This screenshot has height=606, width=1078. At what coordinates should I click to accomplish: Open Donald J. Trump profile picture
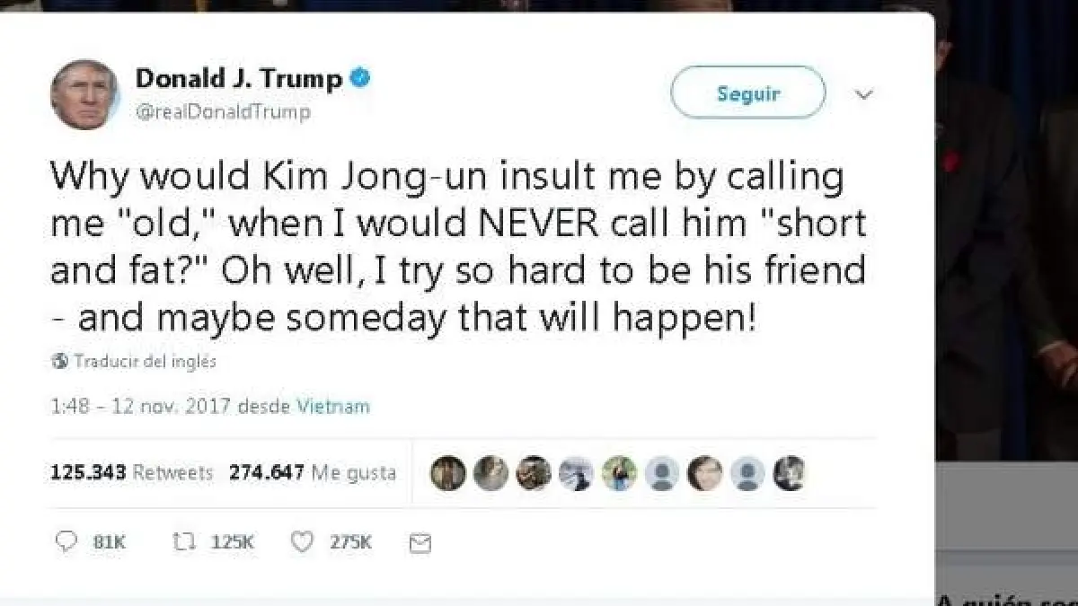pos(85,94)
